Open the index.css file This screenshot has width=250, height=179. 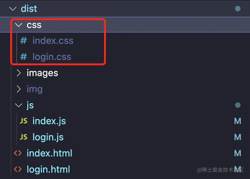tap(53, 40)
